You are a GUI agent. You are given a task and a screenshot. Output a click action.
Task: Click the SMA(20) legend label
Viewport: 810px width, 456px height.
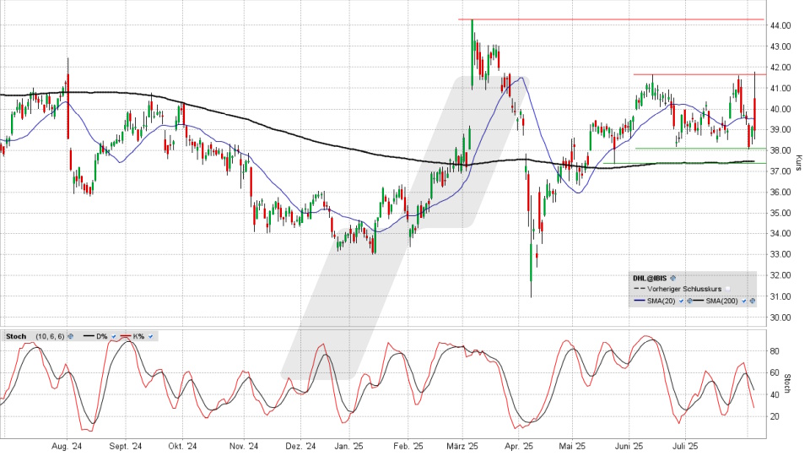tap(661, 301)
